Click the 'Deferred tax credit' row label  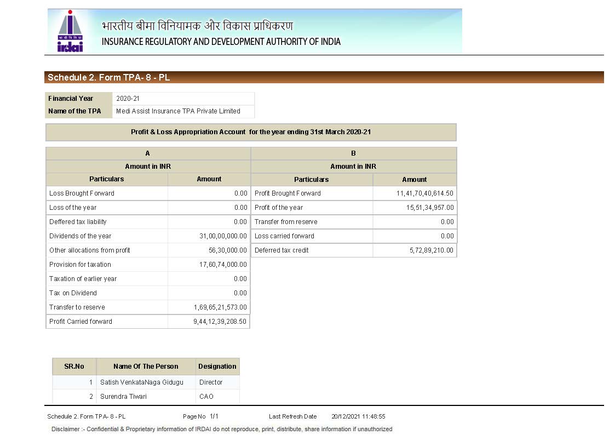point(281,250)
